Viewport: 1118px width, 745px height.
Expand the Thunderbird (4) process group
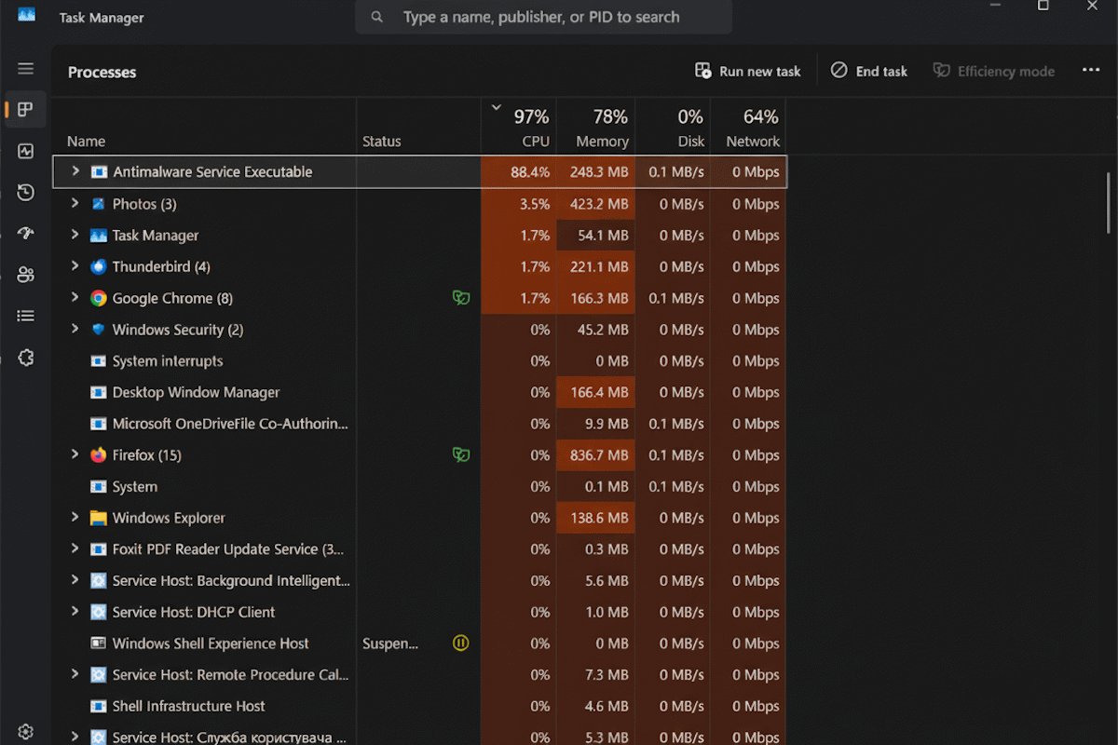point(75,266)
